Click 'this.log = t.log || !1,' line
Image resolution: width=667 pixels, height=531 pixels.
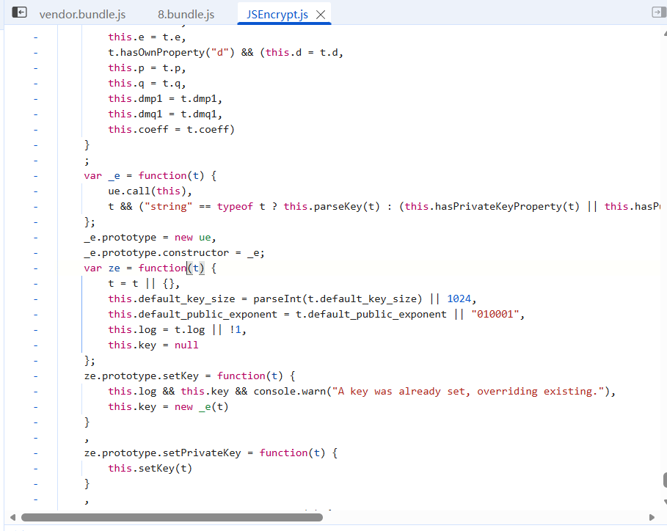coord(178,329)
